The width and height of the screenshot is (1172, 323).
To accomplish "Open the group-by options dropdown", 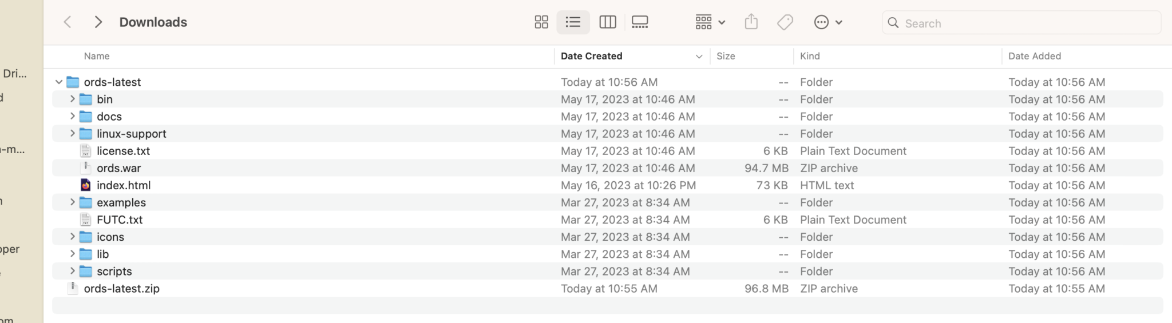I will 710,22.
